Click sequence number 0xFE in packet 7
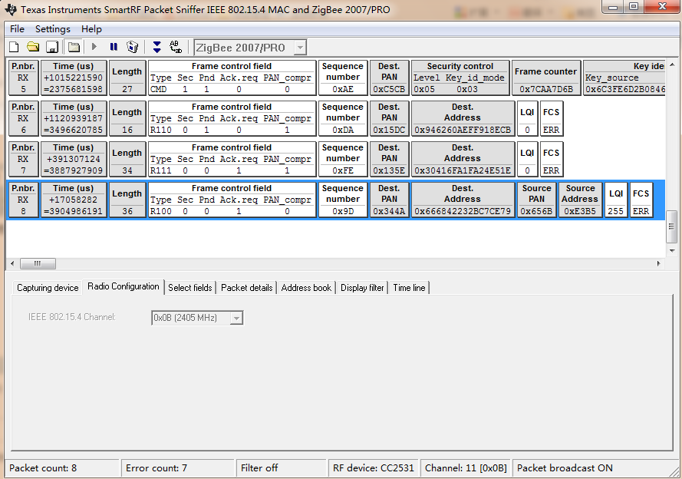Screen dimensions: 682x479 coord(343,170)
